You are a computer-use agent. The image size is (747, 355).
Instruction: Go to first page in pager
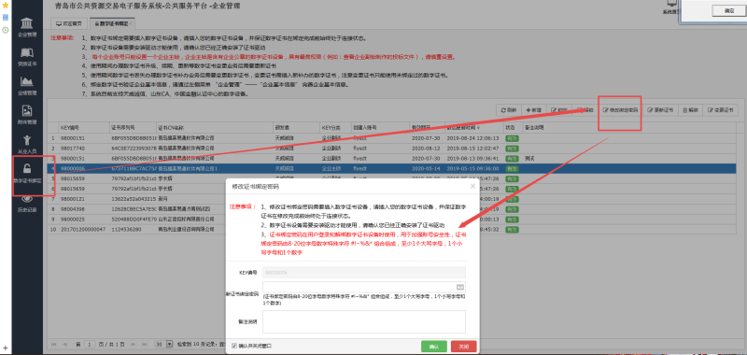[x=53, y=344]
